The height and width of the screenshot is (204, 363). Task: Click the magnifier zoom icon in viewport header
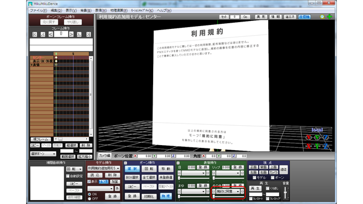click(322, 16)
